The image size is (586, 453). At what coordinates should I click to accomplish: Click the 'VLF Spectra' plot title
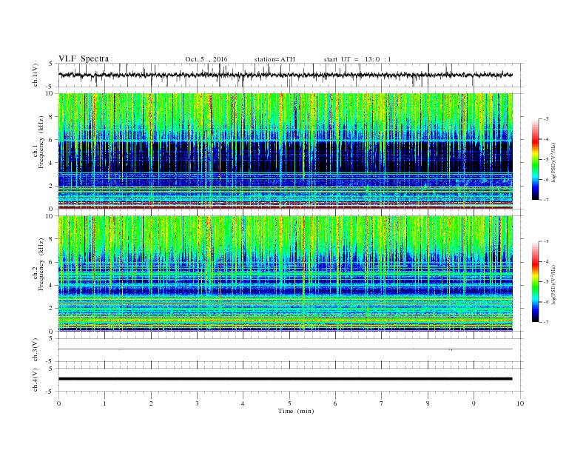pyautogui.click(x=84, y=58)
